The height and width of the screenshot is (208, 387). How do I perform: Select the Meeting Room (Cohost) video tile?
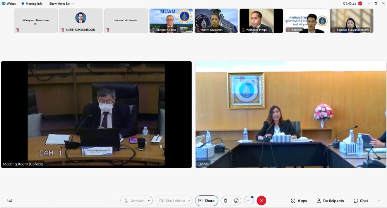click(96, 114)
